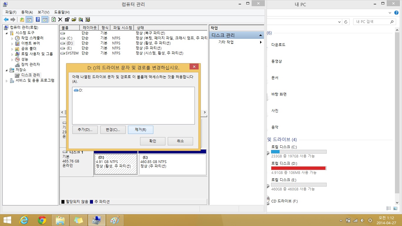Expand 기타 작업 submenu arrow in actions pane
This screenshot has height=226, width=402.
(x=261, y=42)
